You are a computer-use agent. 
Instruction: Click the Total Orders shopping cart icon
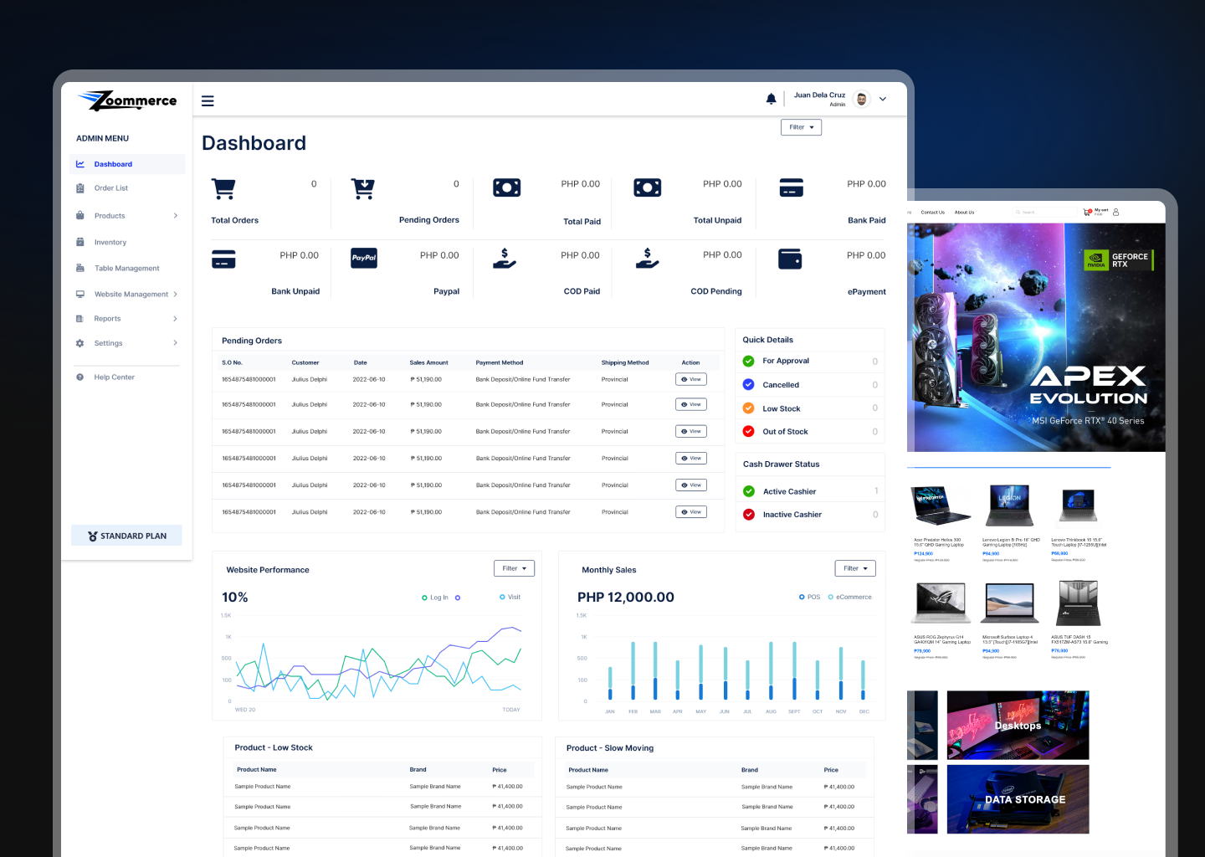coord(223,188)
